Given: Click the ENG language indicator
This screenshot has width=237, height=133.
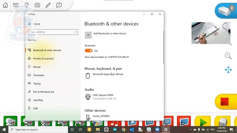Looking at the screenshot, I should tap(212, 130).
